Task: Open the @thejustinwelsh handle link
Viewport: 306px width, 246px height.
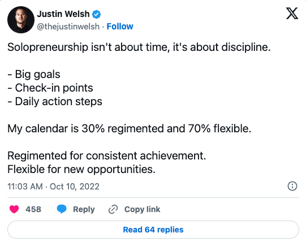Action: pyautogui.click(x=68, y=27)
